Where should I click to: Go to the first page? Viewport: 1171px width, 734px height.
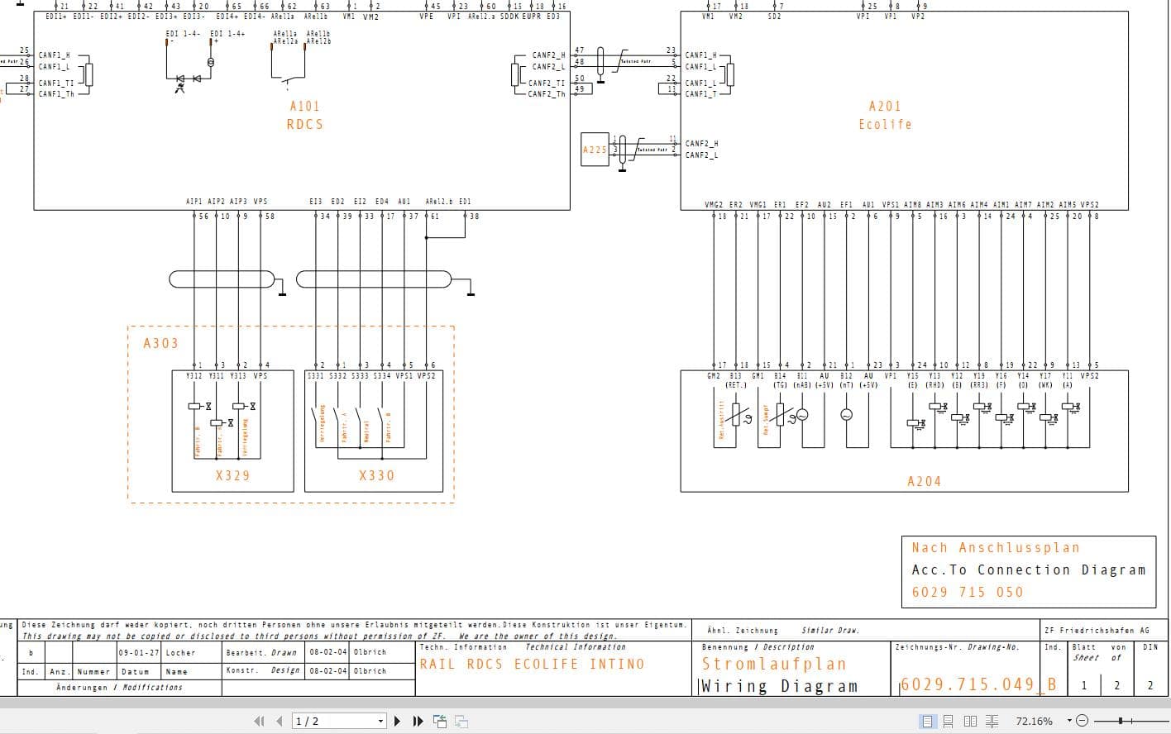259,721
